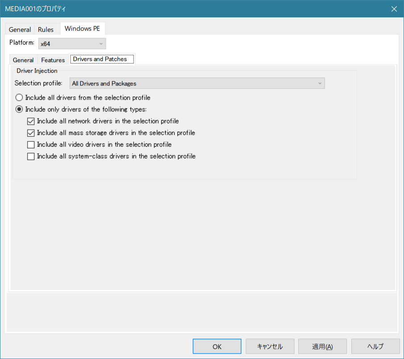Uncheck Include all mass storage drivers checkbox
This screenshot has width=404, height=359.
click(31, 133)
